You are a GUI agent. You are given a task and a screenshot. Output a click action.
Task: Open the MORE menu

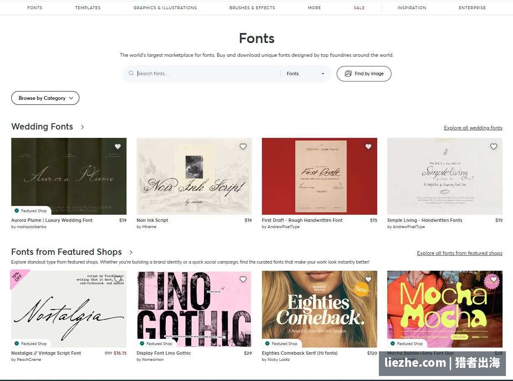315,8
